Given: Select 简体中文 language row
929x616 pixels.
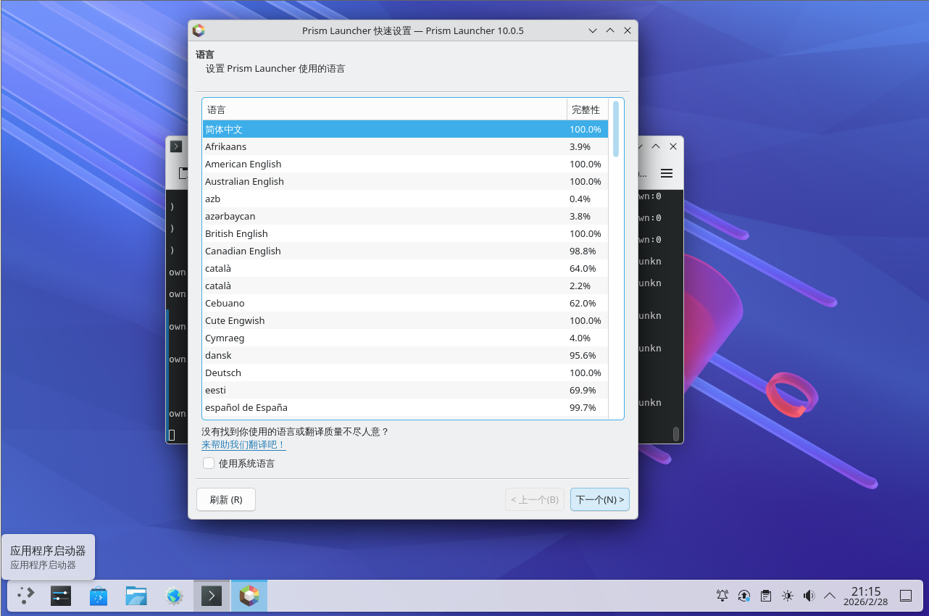Looking at the screenshot, I should coord(405,129).
